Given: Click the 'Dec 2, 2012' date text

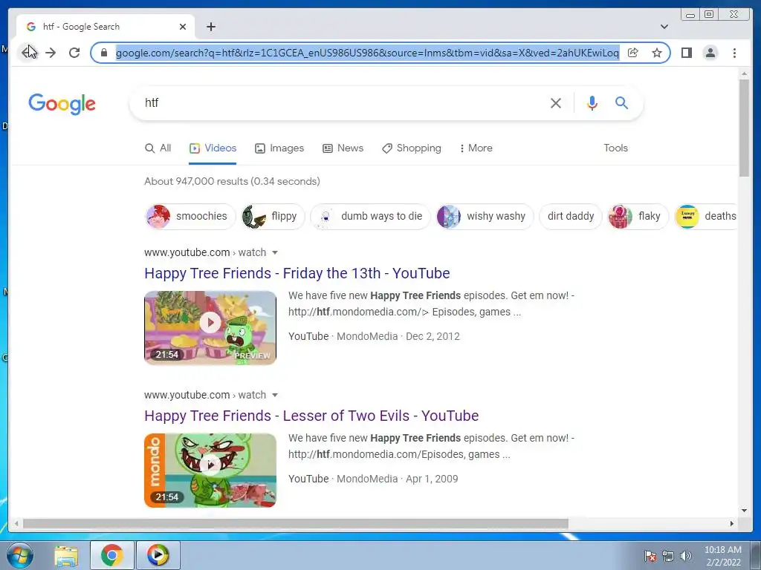Looking at the screenshot, I should (x=433, y=336).
